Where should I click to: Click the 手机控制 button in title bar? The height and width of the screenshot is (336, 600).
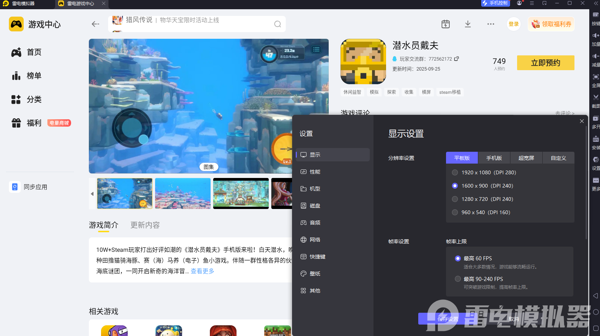[496, 3]
